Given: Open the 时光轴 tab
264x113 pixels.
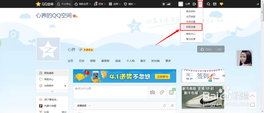Looking at the screenshot, I should 155,61.
